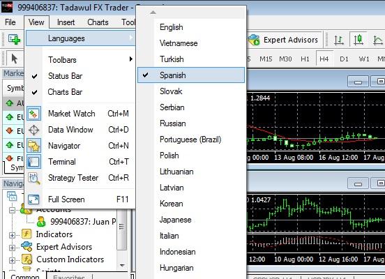The height and width of the screenshot is (279, 385).
Task: Select the candlestick chart toolbar icon
Action: click(358, 40)
